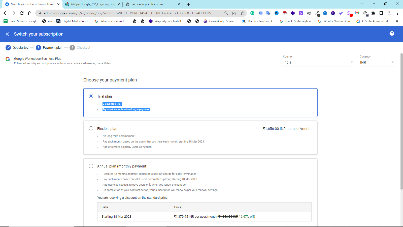Open the Gmail extension icon
Screen dimensions: 403x227
pyautogui.click(x=357, y=13)
